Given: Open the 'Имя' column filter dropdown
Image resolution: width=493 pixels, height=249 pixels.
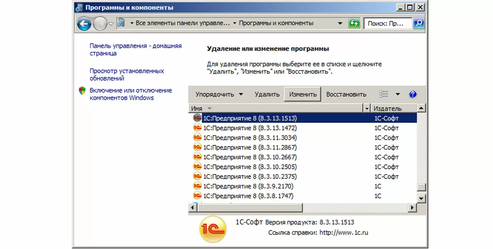Looking at the screenshot, I should 367,108.
